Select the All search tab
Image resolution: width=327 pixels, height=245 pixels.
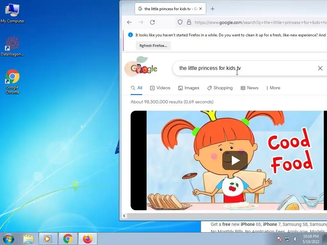click(x=136, y=88)
